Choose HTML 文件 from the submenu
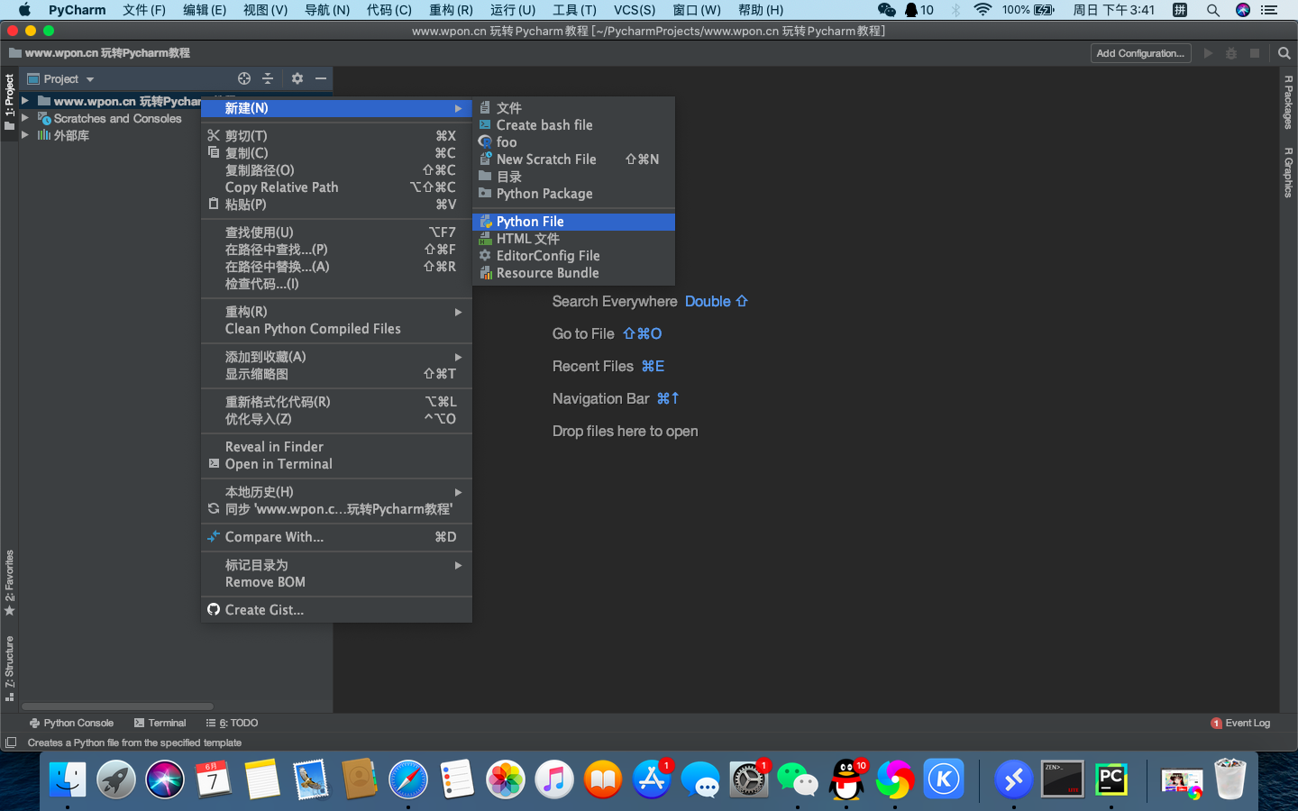The image size is (1298, 811). pyautogui.click(x=573, y=239)
